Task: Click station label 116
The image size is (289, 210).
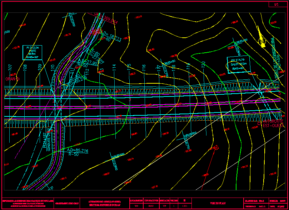Action: [x=144, y=67]
